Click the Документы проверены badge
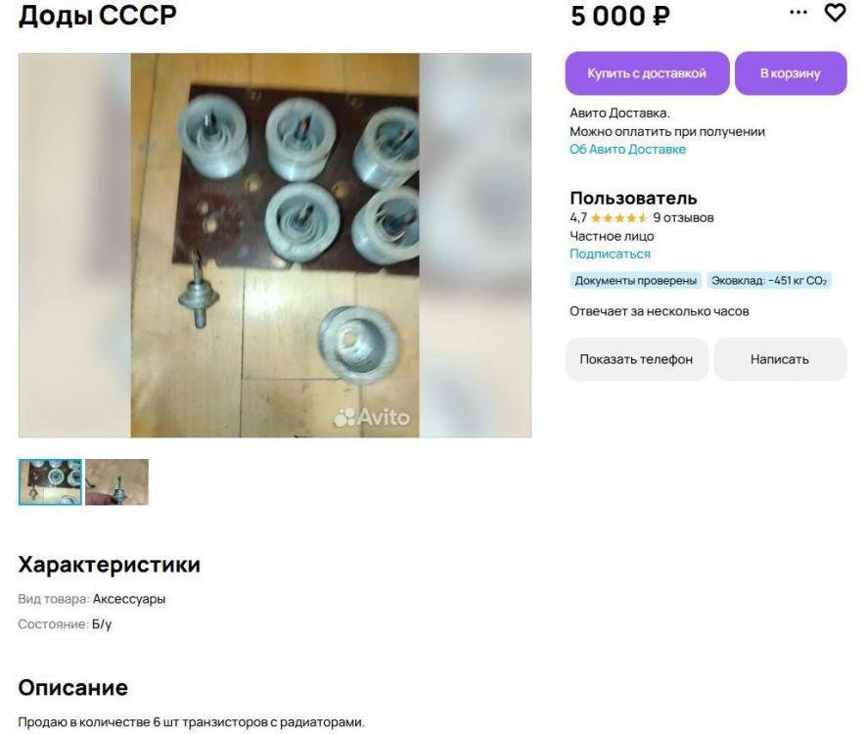The height and width of the screenshot is (734, 864). pyautogui.click(x=636, y=281)
